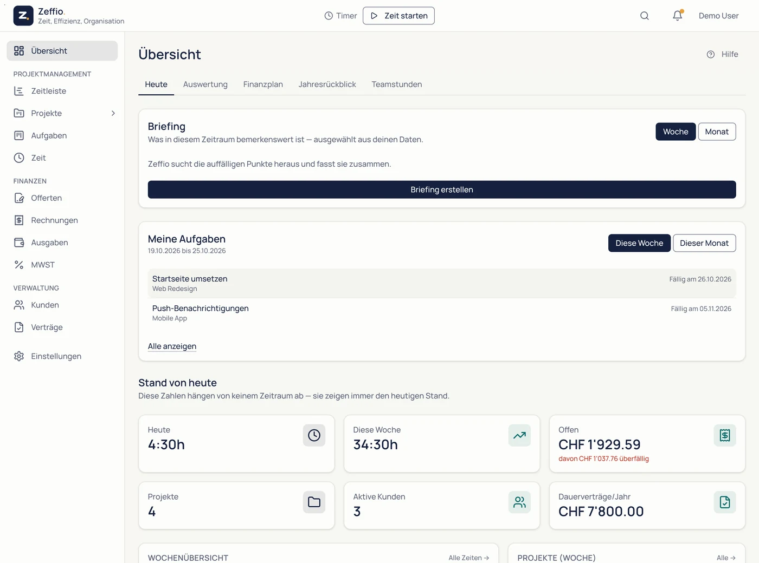Open the Startseite umsetzen task row
The height and width of the screenshot is (563, 759).
tap(442, 283)
